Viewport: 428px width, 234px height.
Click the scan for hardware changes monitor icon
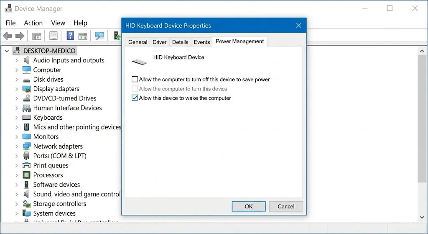point(99,36)
